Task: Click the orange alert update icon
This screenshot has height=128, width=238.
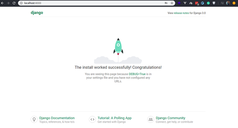Action: tap(234, 3)
